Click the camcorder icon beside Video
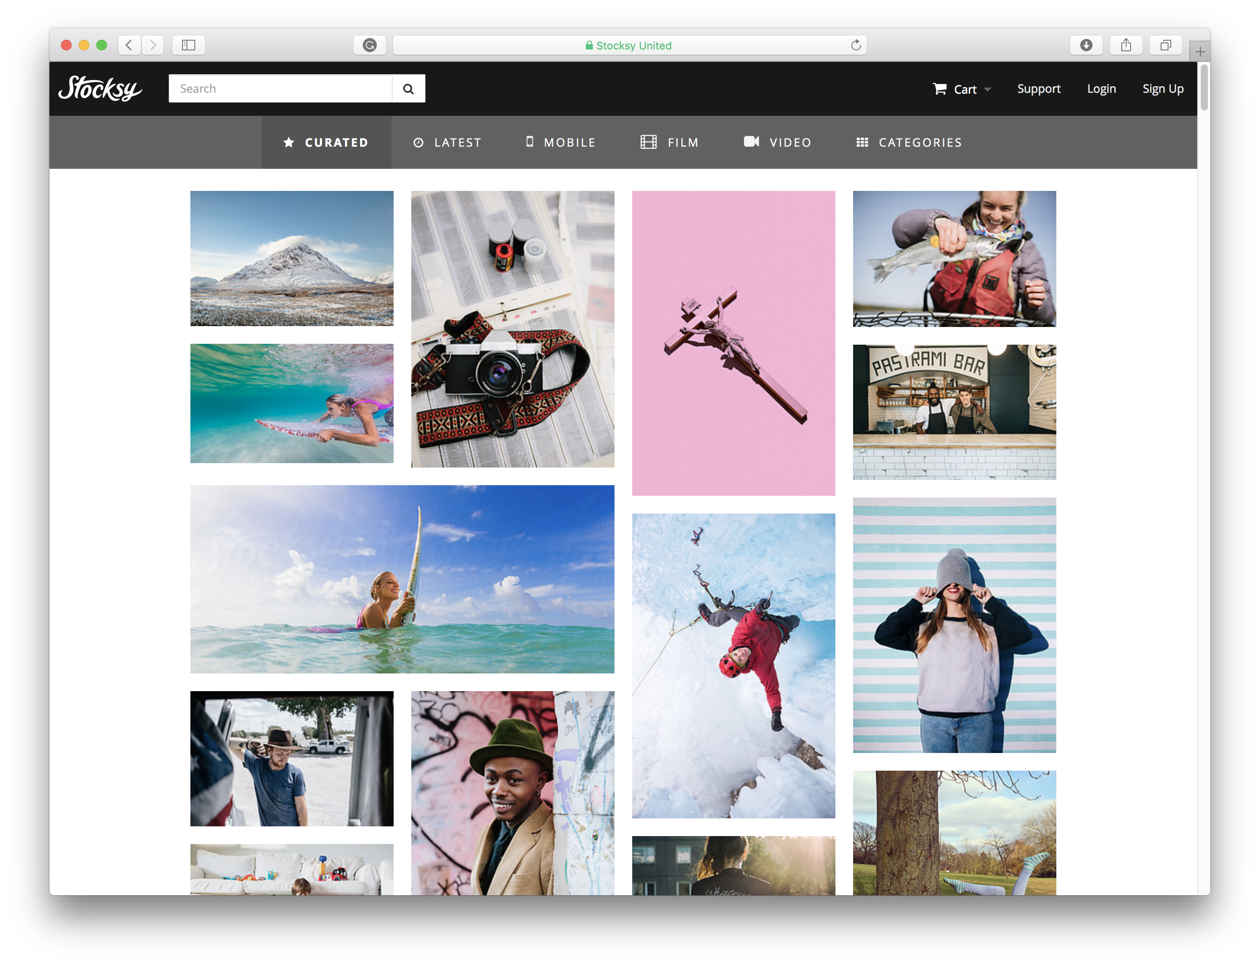 [x=751, y=141]
